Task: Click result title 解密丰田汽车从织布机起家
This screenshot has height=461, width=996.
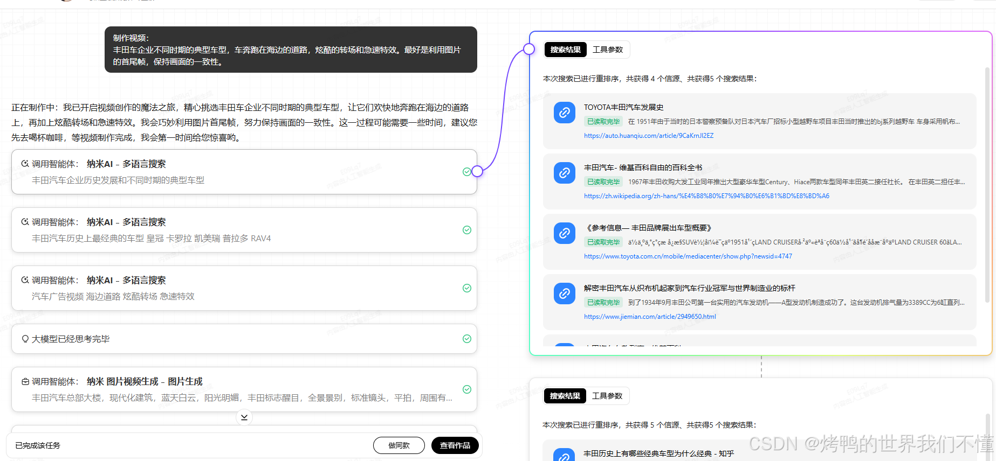Action: 690,288
